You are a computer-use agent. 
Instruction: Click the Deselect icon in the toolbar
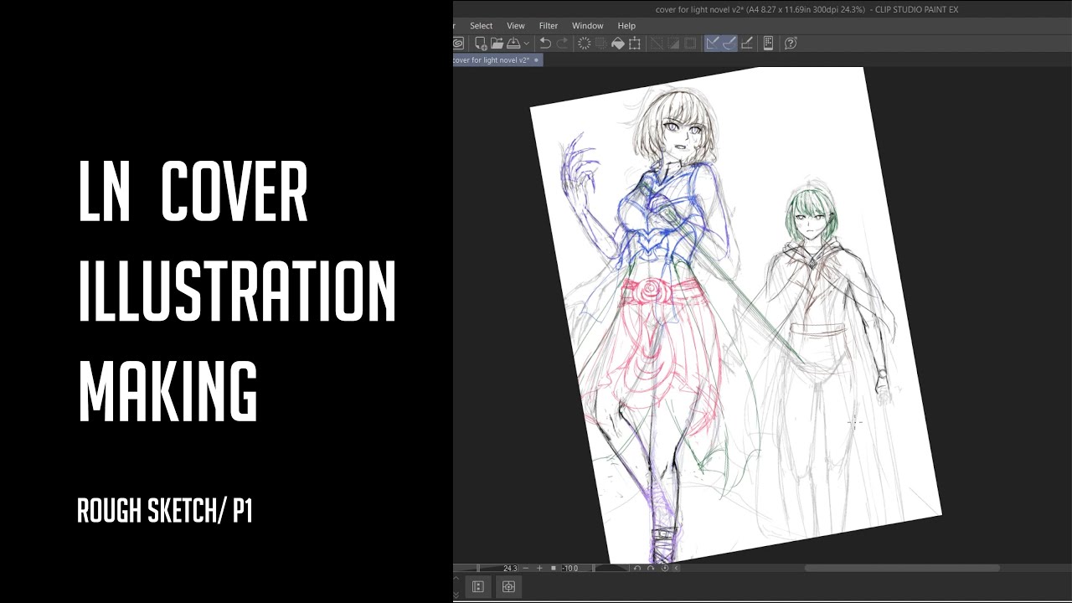pyautogui.click(x=657, y=44)
